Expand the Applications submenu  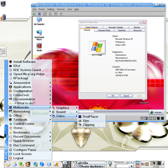click(30, 87)
